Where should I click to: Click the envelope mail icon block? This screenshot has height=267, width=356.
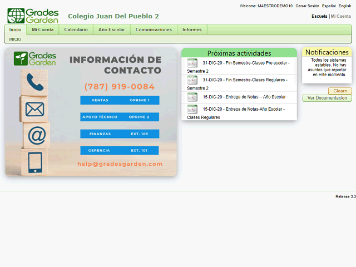pyautogui.click(x=34, y=109)
